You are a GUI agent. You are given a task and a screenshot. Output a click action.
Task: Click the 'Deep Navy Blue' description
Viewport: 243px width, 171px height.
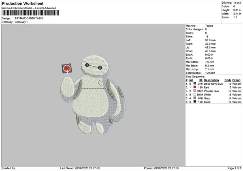[213, 84]
